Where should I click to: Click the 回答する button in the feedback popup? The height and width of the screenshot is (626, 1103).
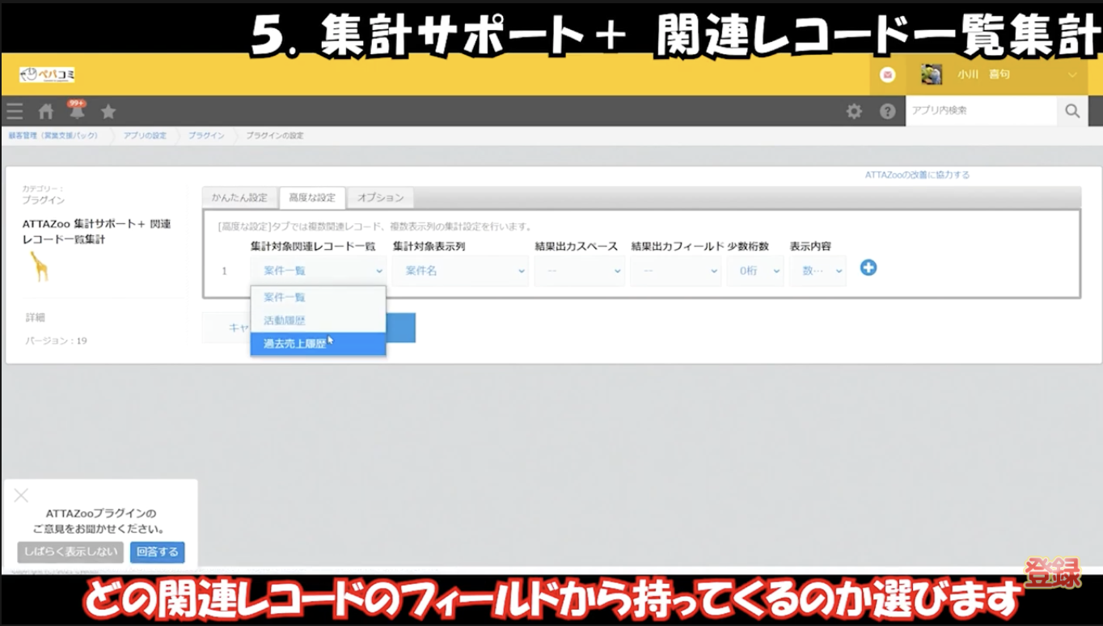pyautogui.click(x=157, y=552)
